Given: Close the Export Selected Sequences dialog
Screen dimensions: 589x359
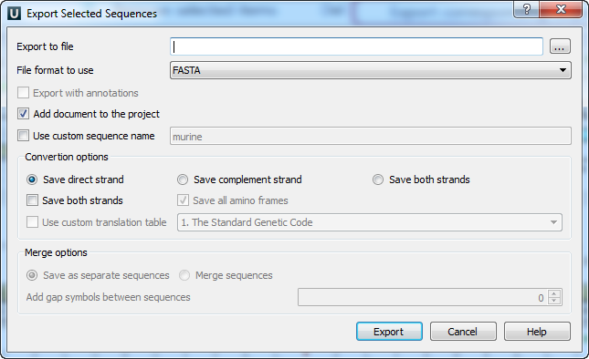Looking at the screenshot, I should coord(561,9).
